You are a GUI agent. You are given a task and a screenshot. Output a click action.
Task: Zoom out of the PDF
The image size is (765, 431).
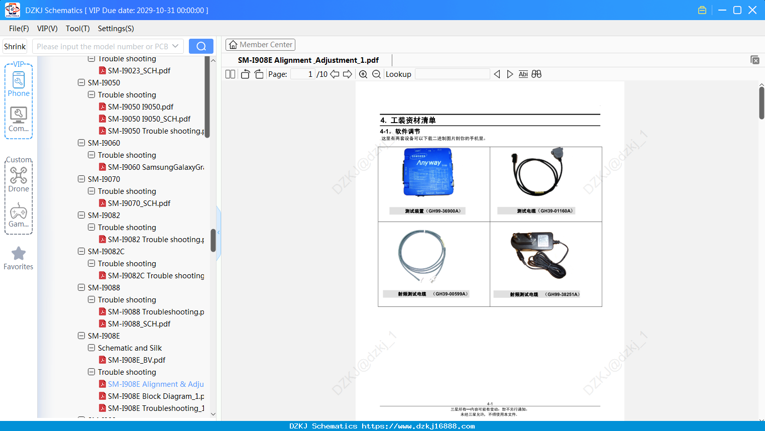point(376,74)
